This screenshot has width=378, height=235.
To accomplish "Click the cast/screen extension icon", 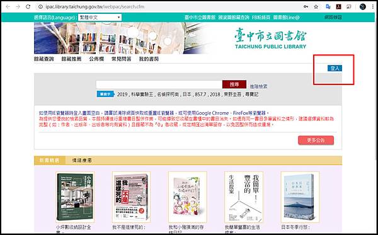I will [x=348, y=7].
